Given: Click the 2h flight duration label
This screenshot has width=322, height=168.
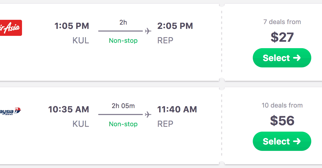Looking at the screenshot, I should tap(123, 22).
